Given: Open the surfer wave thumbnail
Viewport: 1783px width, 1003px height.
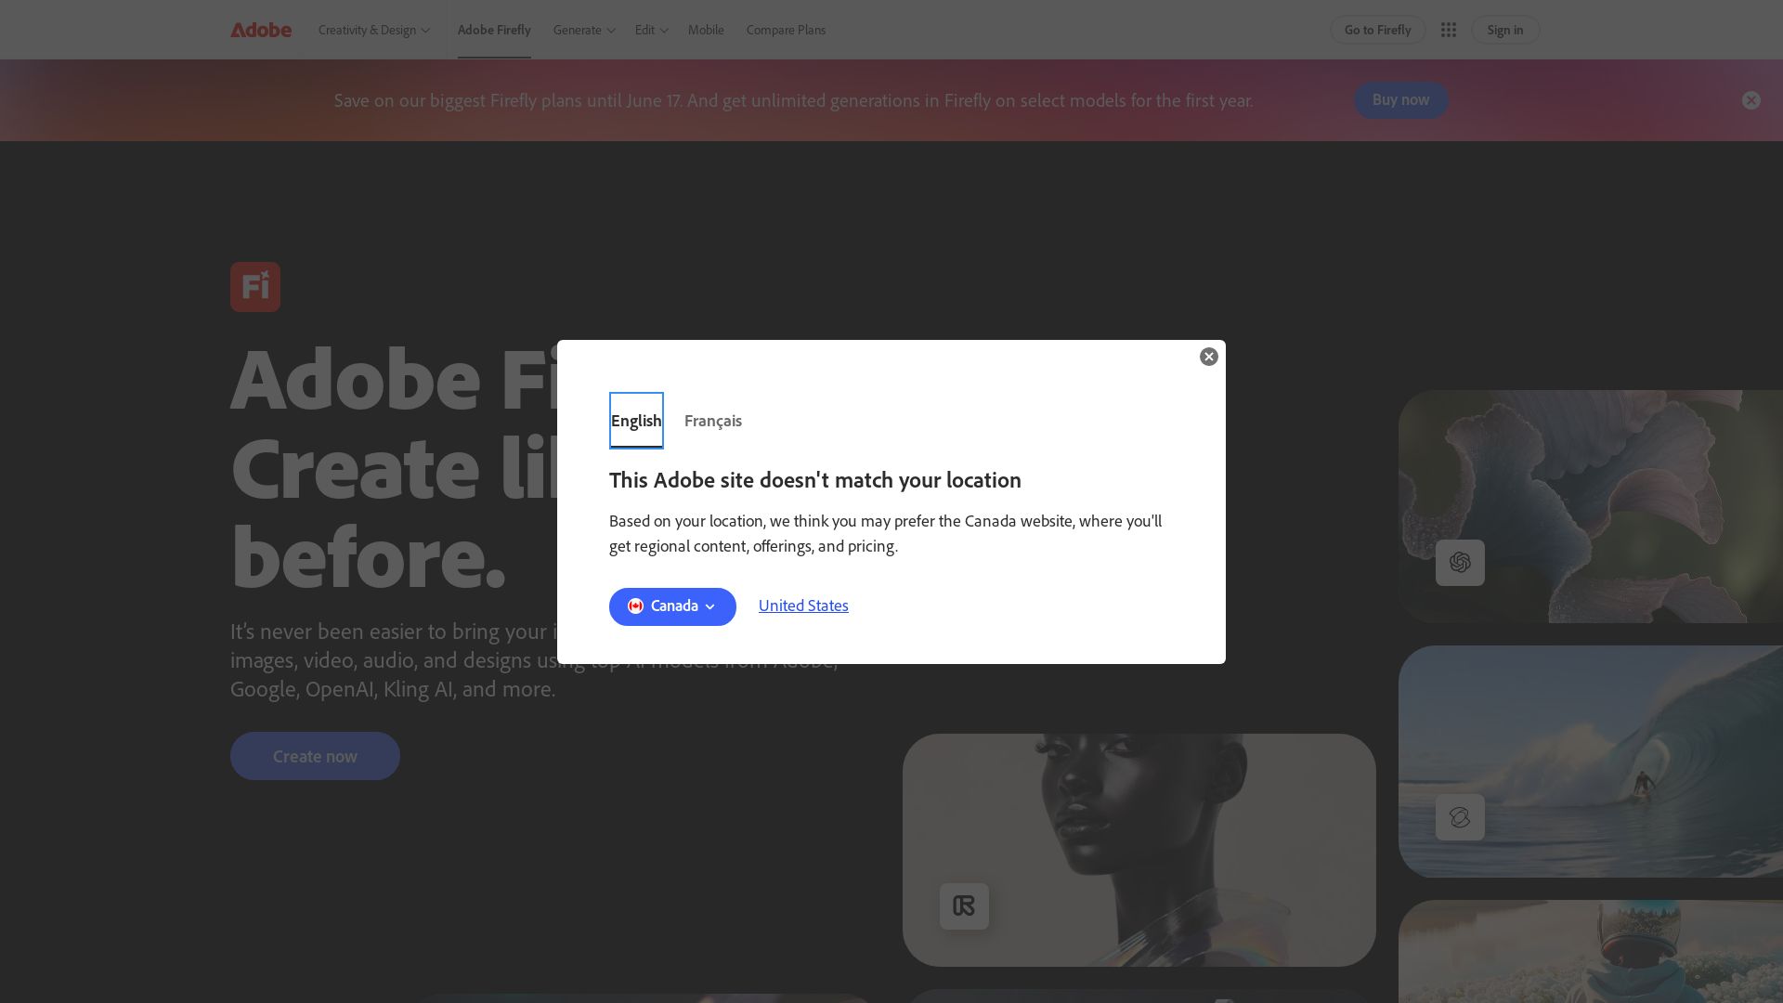Looking at the screenshot, I should pyautogui.click(x=1590, y=762).
